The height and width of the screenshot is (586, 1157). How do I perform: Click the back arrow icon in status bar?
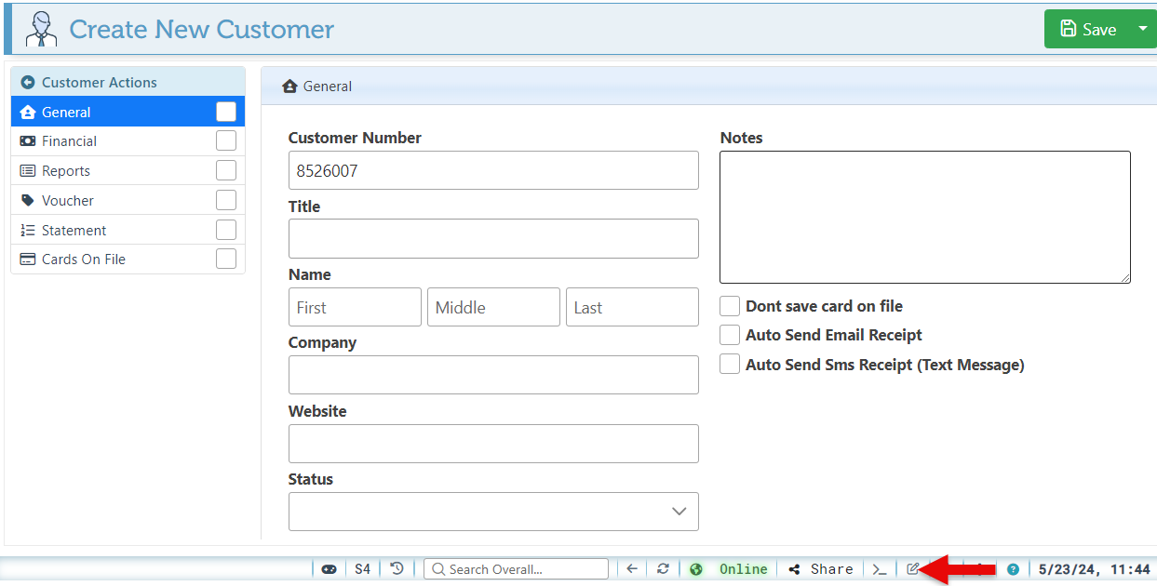632,569
